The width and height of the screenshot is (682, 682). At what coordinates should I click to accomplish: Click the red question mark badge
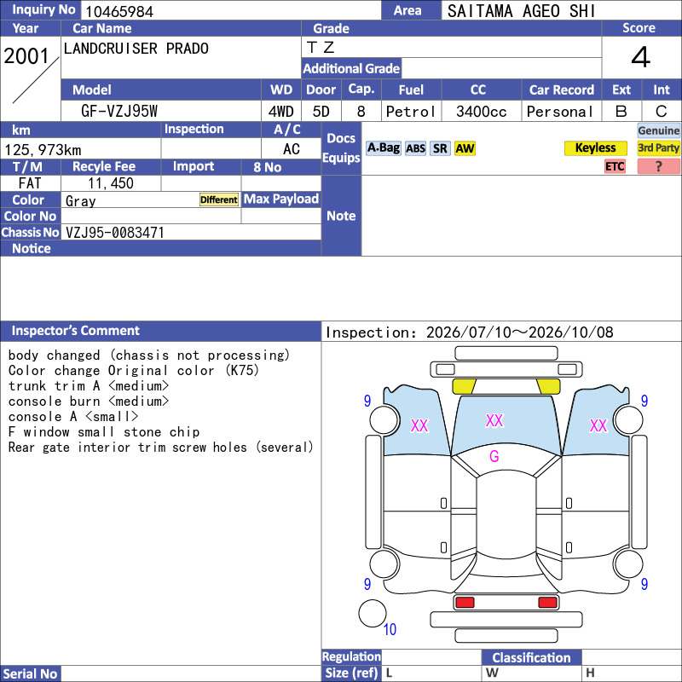(x=658, y=166)
